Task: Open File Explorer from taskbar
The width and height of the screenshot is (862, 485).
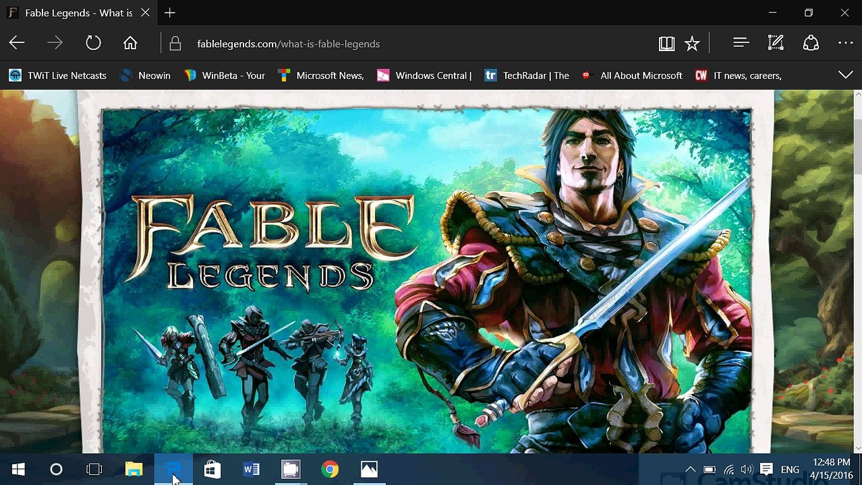Action: tap(134, 470)
